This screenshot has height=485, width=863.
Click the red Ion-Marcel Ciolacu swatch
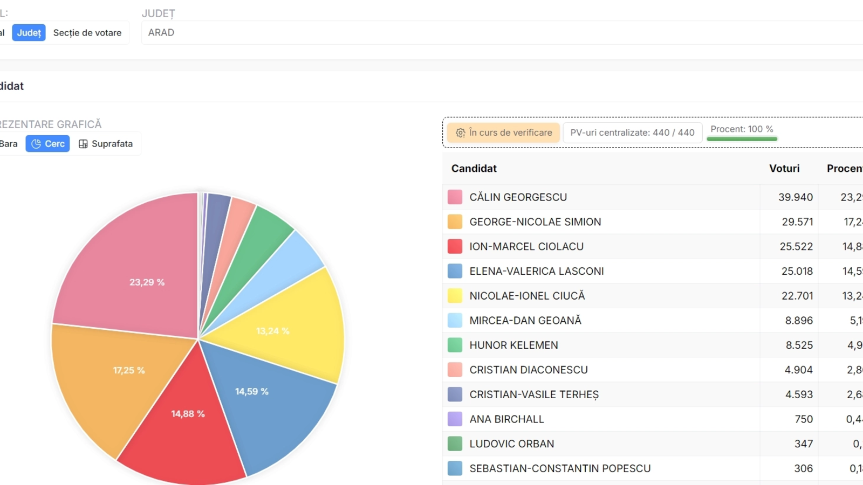[x=455, y=247]
